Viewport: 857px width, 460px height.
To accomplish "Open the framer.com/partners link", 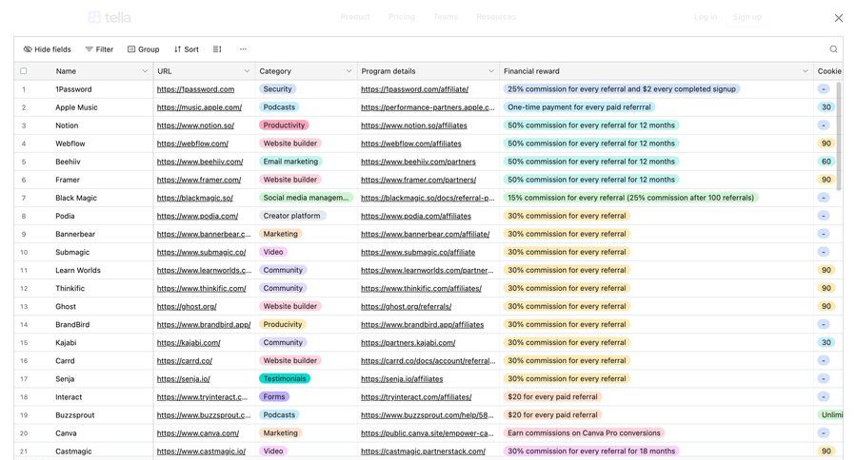I will [x=418, y=180].
